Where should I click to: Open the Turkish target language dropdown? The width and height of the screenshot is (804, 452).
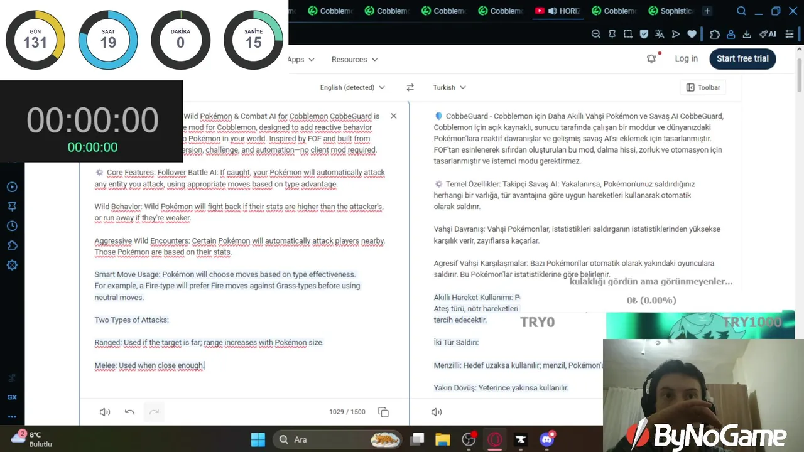pyautogui.click(x=449, y=87)
